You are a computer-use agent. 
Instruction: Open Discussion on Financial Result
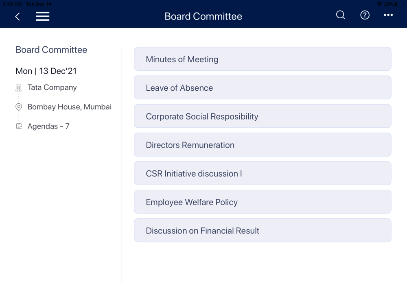coord(263,230)
